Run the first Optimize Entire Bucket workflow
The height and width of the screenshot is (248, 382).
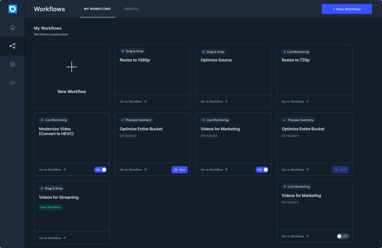click(180, 170)
